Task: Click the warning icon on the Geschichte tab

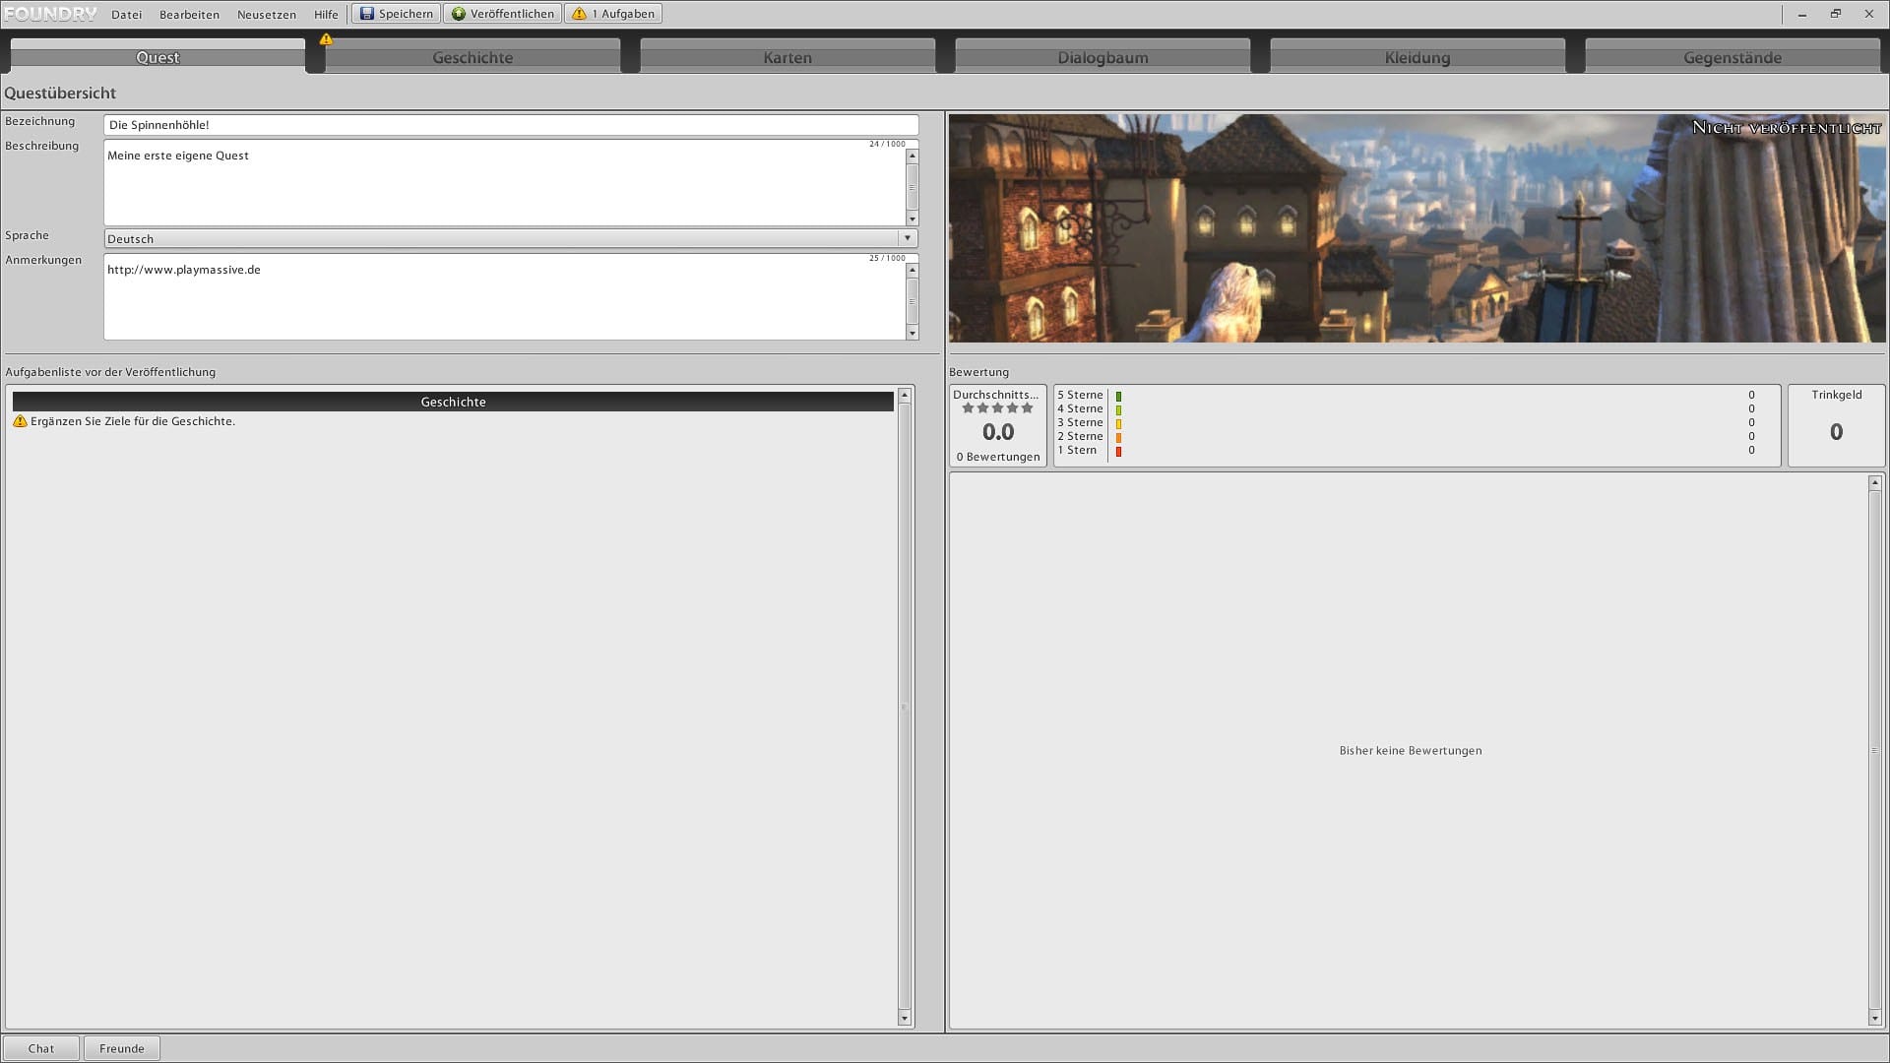Action: (x=326, y=39)
